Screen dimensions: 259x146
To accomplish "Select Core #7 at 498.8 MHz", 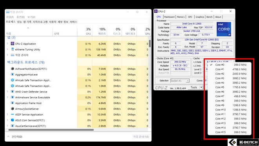I will click(230, 96).
